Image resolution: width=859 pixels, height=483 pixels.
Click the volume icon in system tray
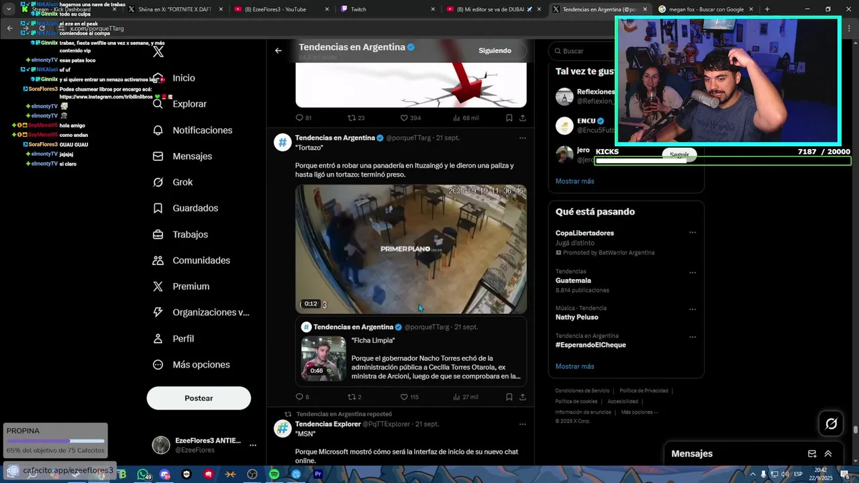point(785,474)
